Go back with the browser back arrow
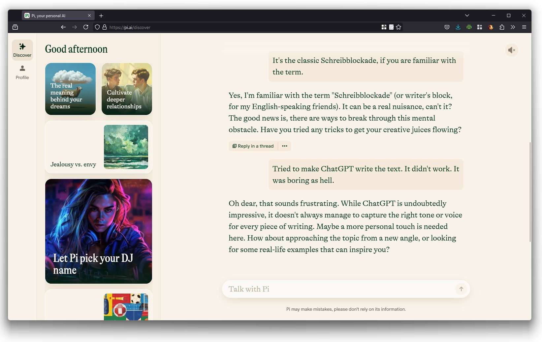The height and width of the screenshot is (342, 542). (x=63, y=27)
